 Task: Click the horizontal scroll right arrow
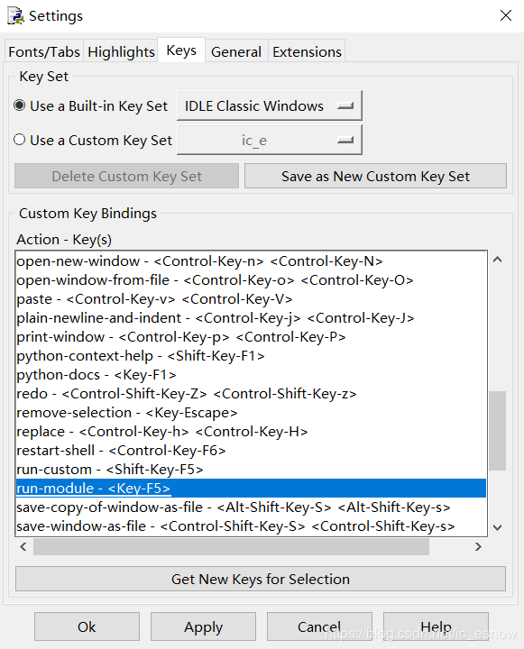[x=478, y=547]
